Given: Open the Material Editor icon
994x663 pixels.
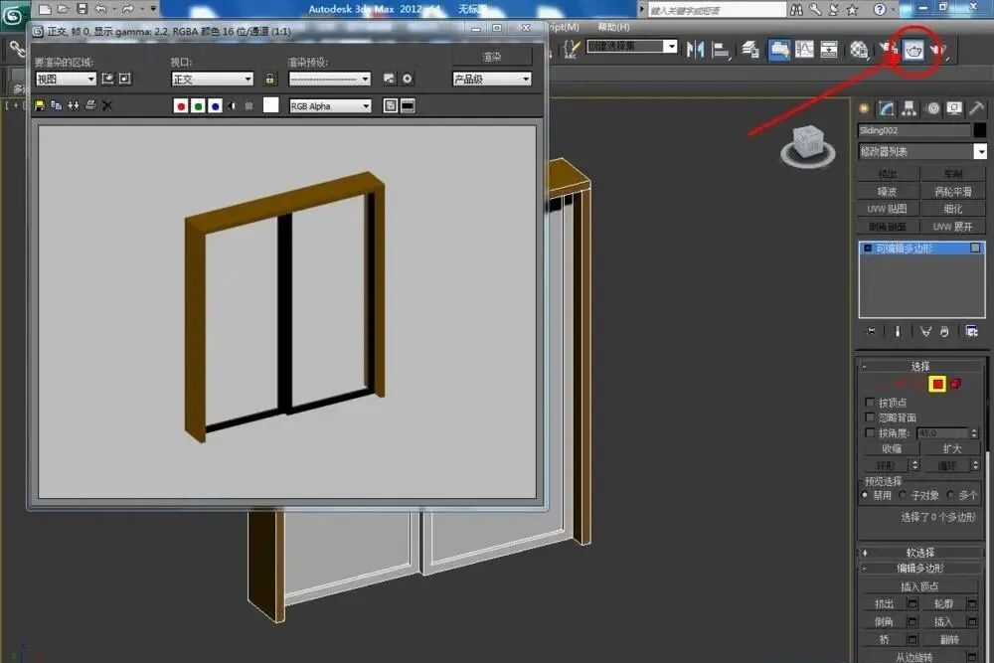Looking at the screenshot, I should click(x=859, y=50).
